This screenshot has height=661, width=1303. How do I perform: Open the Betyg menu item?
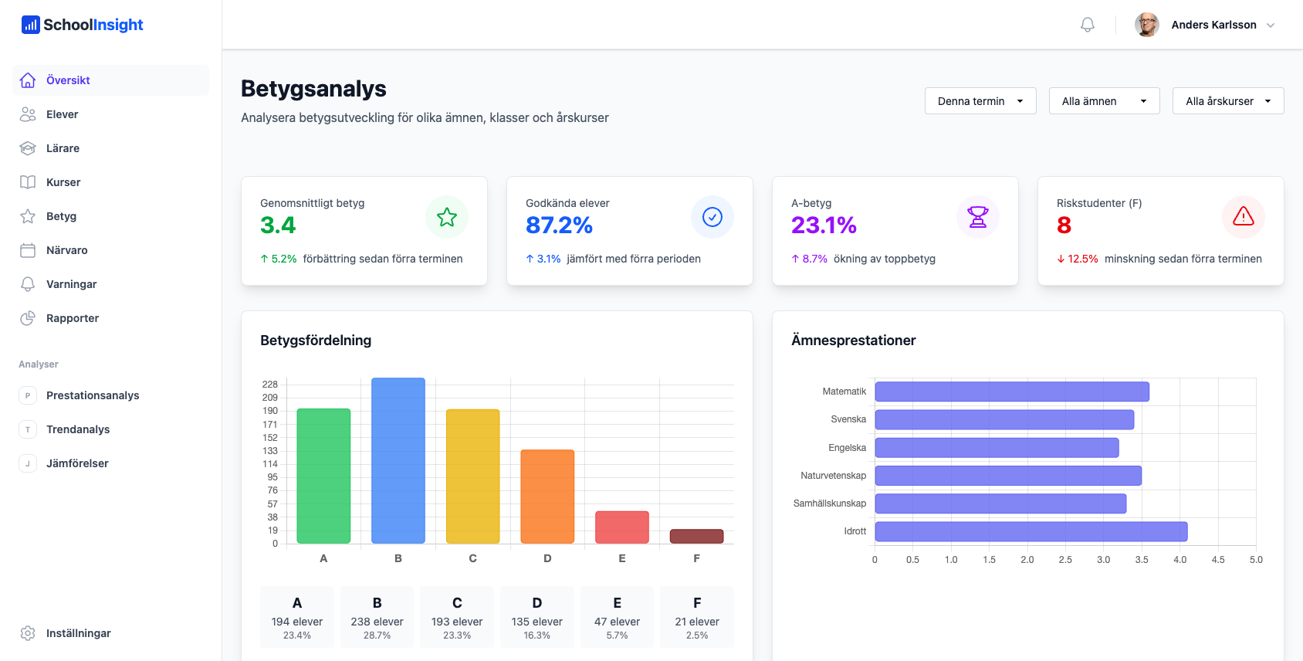(61, 216)
